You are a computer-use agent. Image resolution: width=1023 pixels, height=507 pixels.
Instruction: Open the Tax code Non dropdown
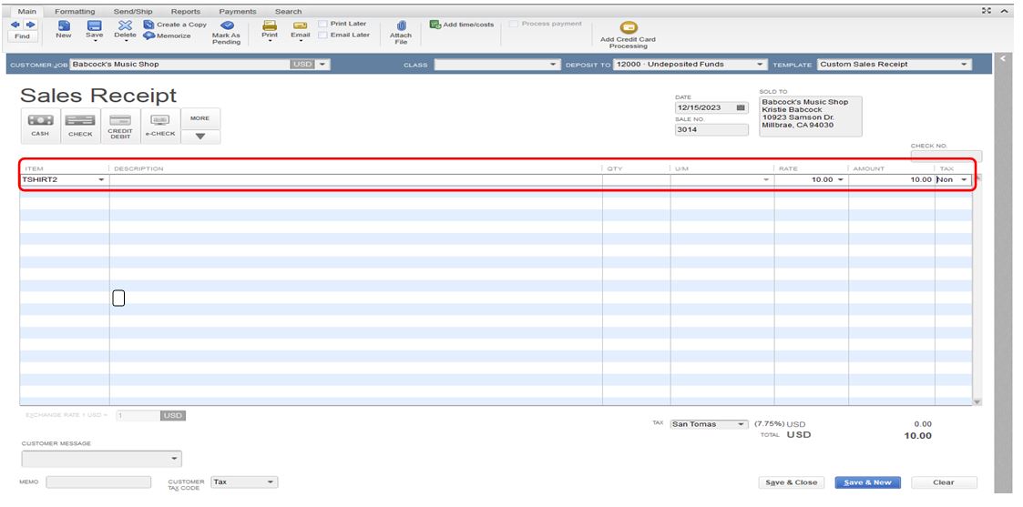[964, 180]
